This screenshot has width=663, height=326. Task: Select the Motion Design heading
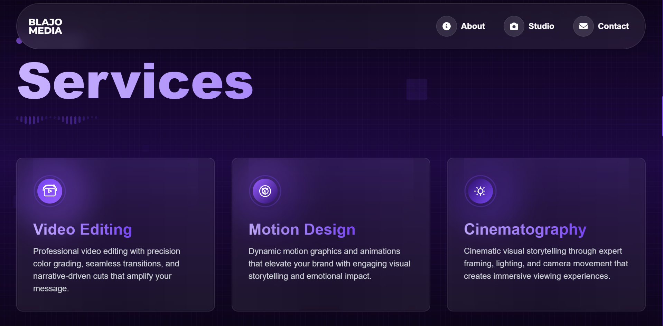302,230
